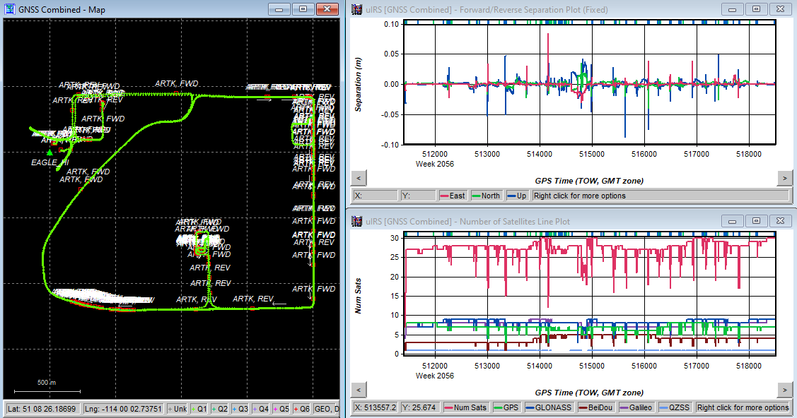Close the Number of Satellites Line Plot window
This screenshot has width=797, height=418.
779,220
